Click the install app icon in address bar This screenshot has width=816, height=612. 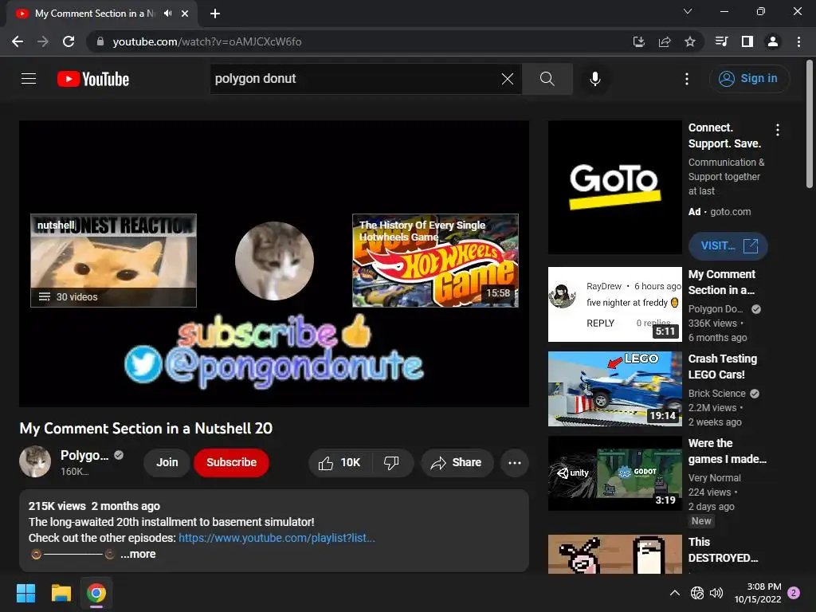(638, 41)
